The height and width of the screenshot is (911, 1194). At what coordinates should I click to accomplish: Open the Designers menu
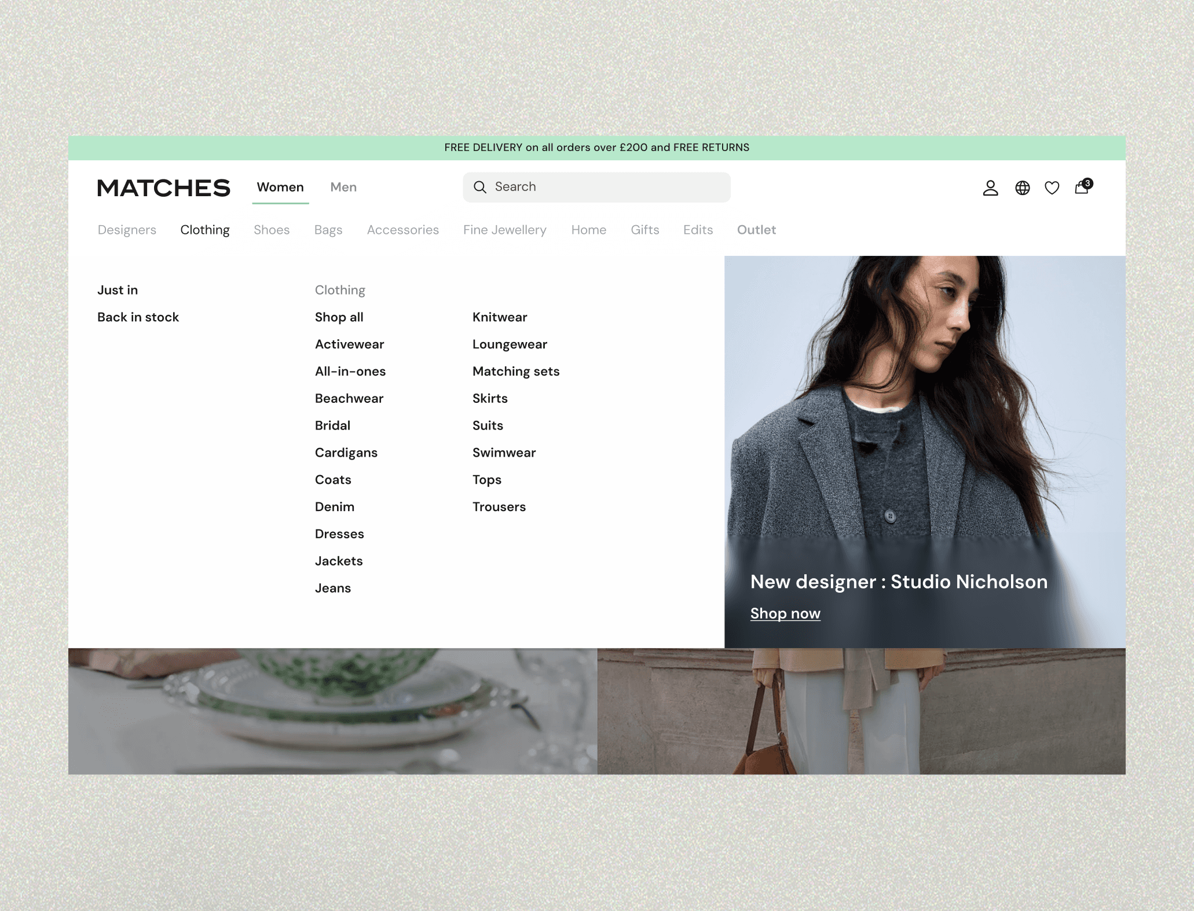click(x=127, y=230)
